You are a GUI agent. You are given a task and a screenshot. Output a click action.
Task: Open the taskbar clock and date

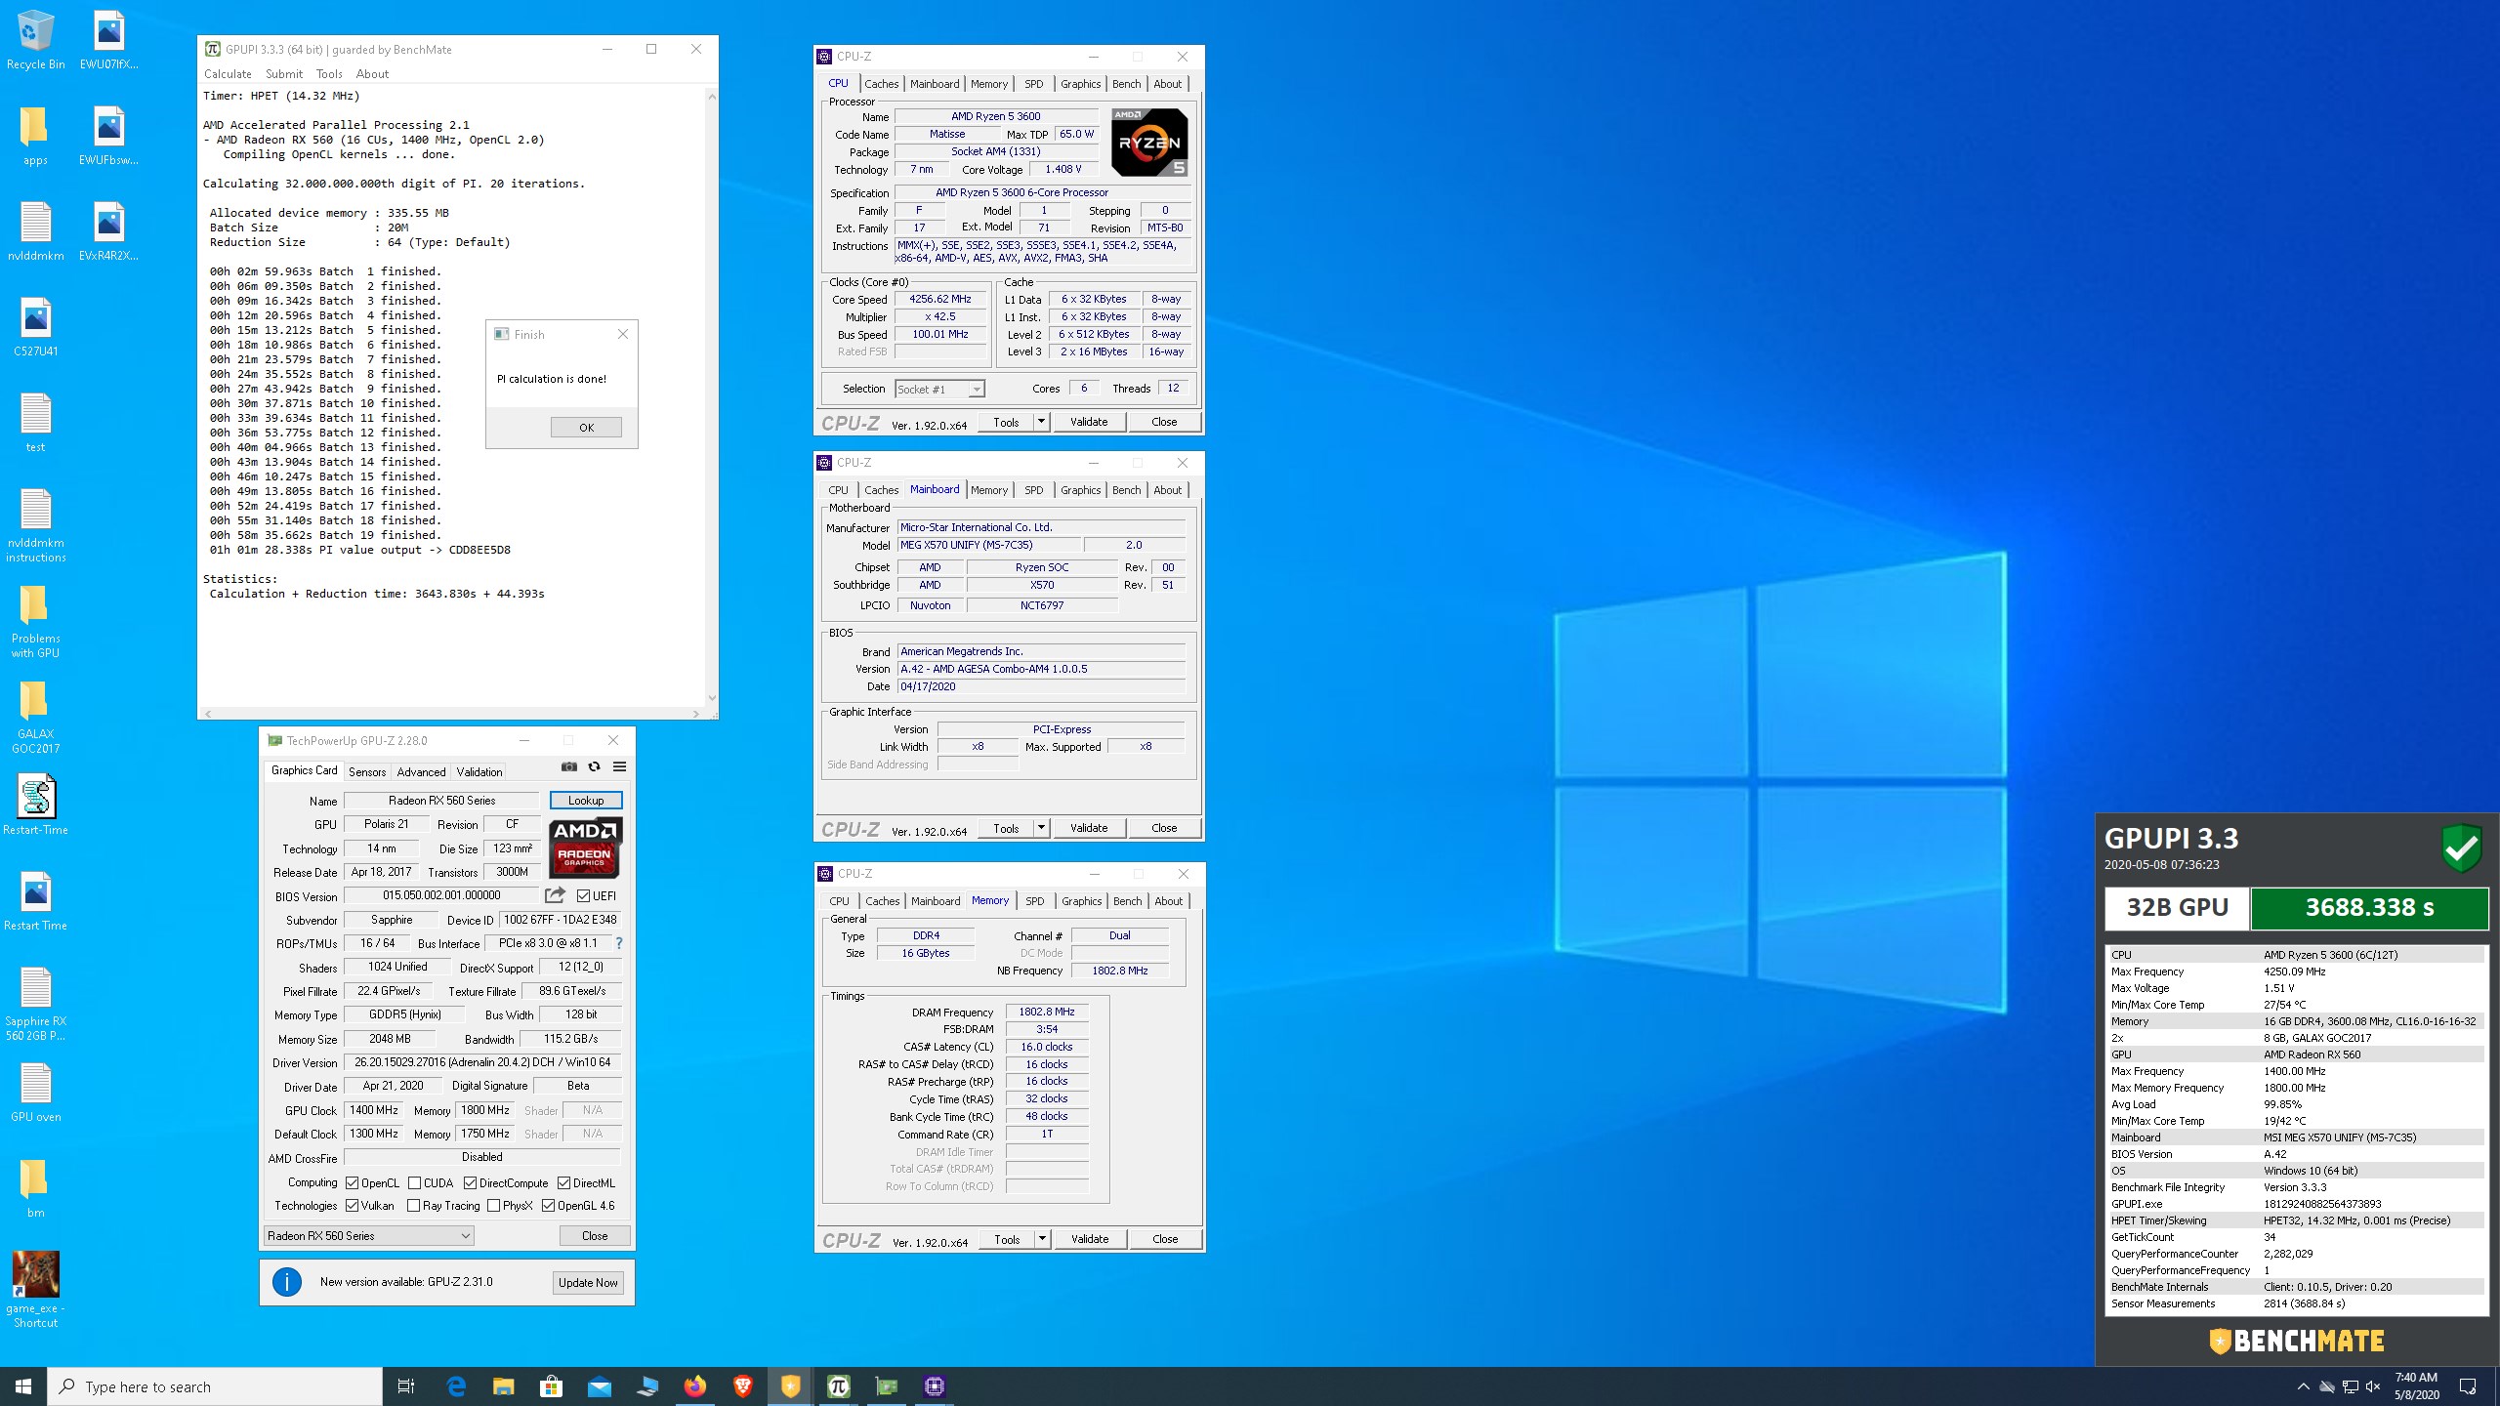pos(2416,1386)
